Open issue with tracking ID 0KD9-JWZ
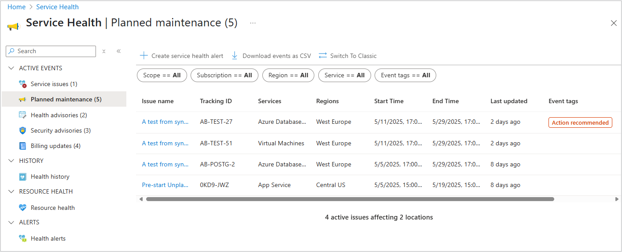 pos(165,185)
